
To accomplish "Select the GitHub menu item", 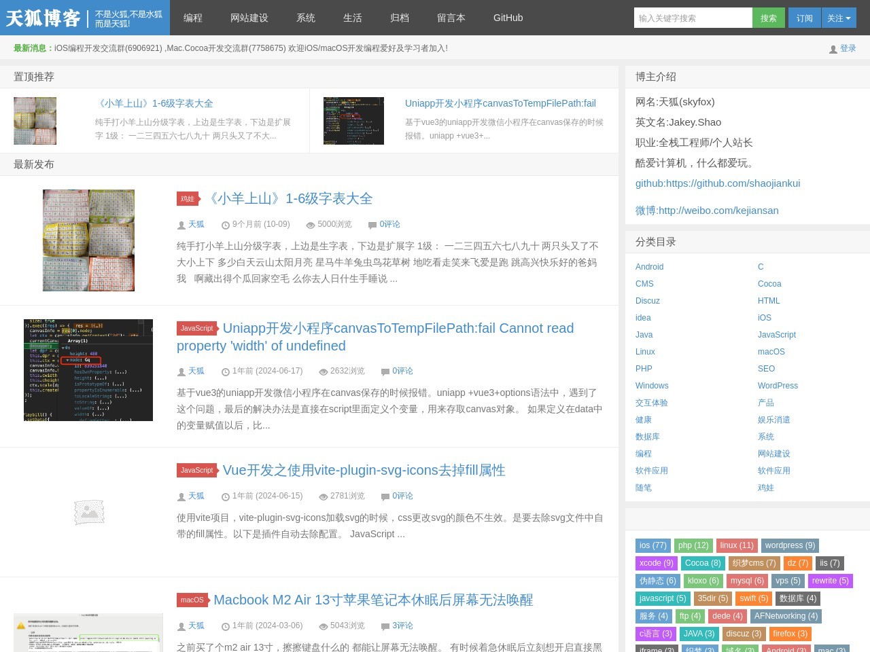I will [508, 18].
